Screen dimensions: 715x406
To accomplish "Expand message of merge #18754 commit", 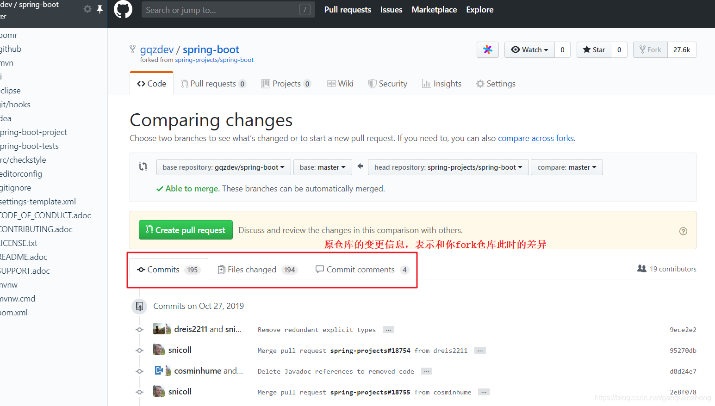I will [480, 351].
